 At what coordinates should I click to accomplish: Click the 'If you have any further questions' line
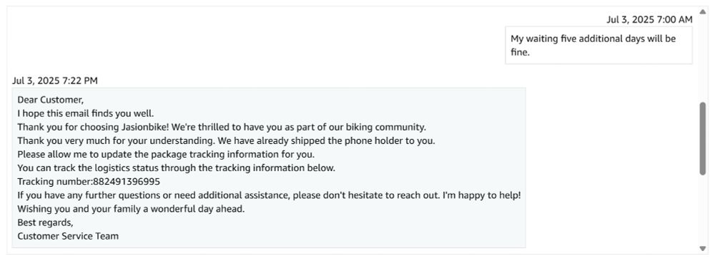point(269,195)
